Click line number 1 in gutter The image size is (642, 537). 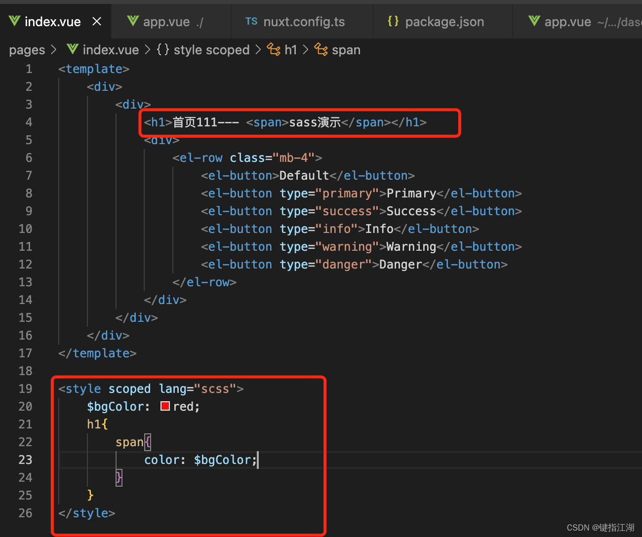pos(29,69)
